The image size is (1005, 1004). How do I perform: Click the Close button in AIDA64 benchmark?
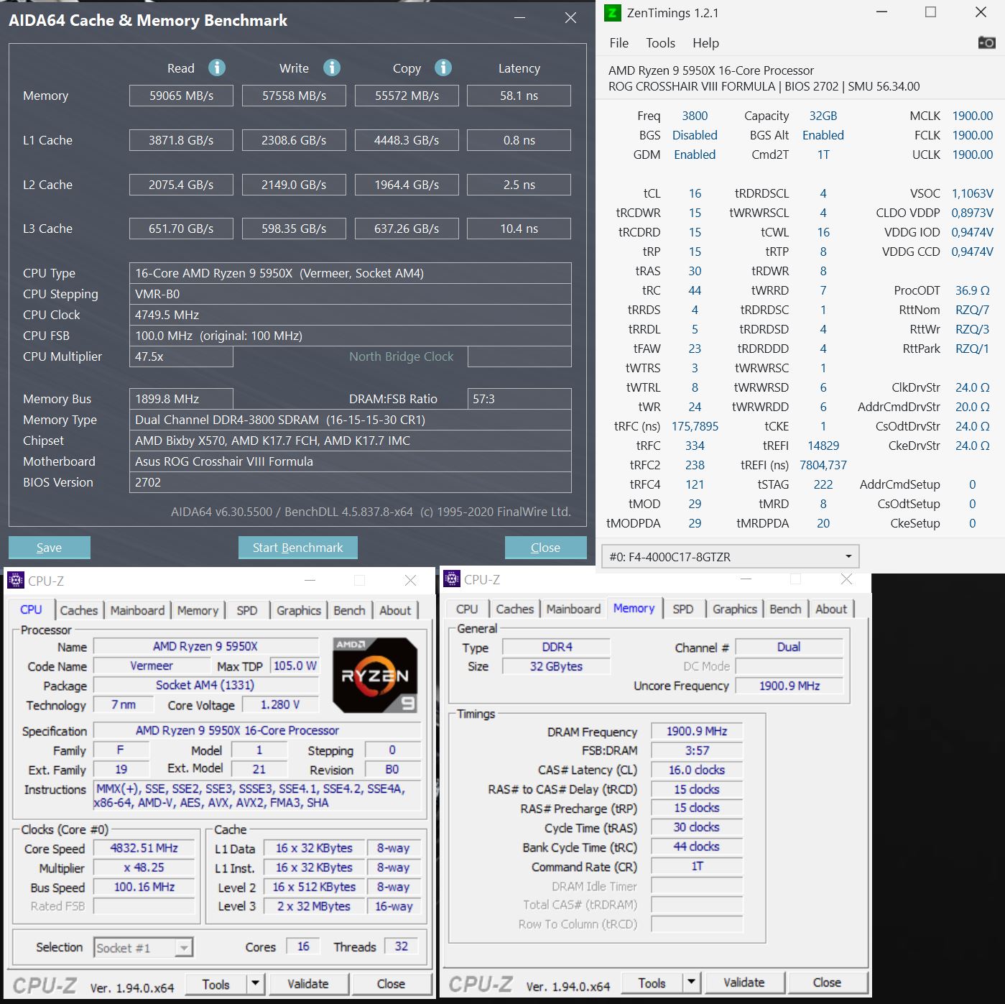(x=545, y=548)
